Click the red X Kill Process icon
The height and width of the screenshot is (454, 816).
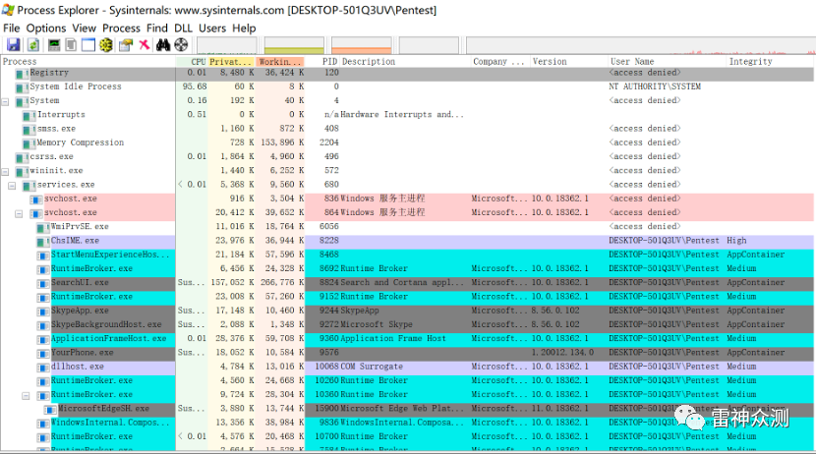click(145, 45)
